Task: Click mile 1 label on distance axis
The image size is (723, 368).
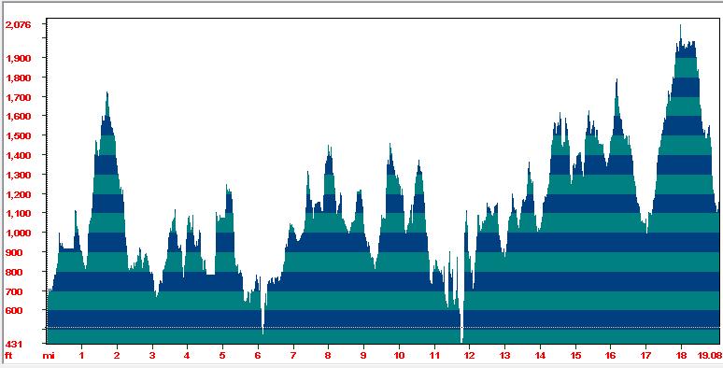Action: point(81,356)
